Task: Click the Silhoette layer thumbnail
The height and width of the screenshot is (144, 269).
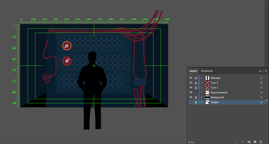Action: (x=207, y=78)
